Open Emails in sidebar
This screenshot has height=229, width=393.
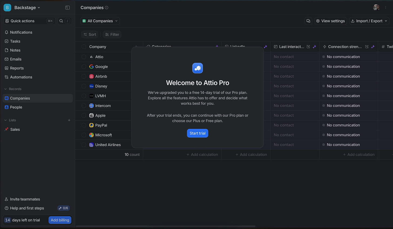point(38,59)
